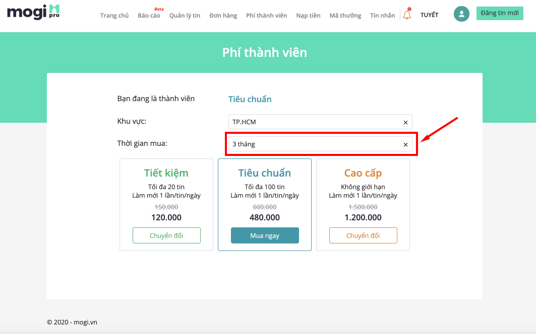Clear the TP.HCM area selection
Image resolution: width=536 pixels, height=334 pixels.
coord(405,122)
